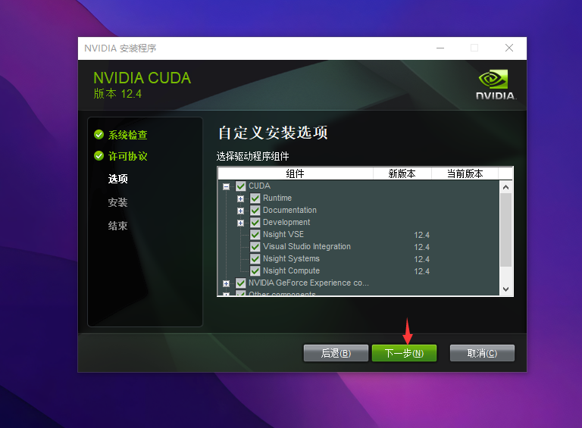Click scrollbar down arrow in component list
Viewport: 582px width, 428px height.
click(x=506, y=289)
